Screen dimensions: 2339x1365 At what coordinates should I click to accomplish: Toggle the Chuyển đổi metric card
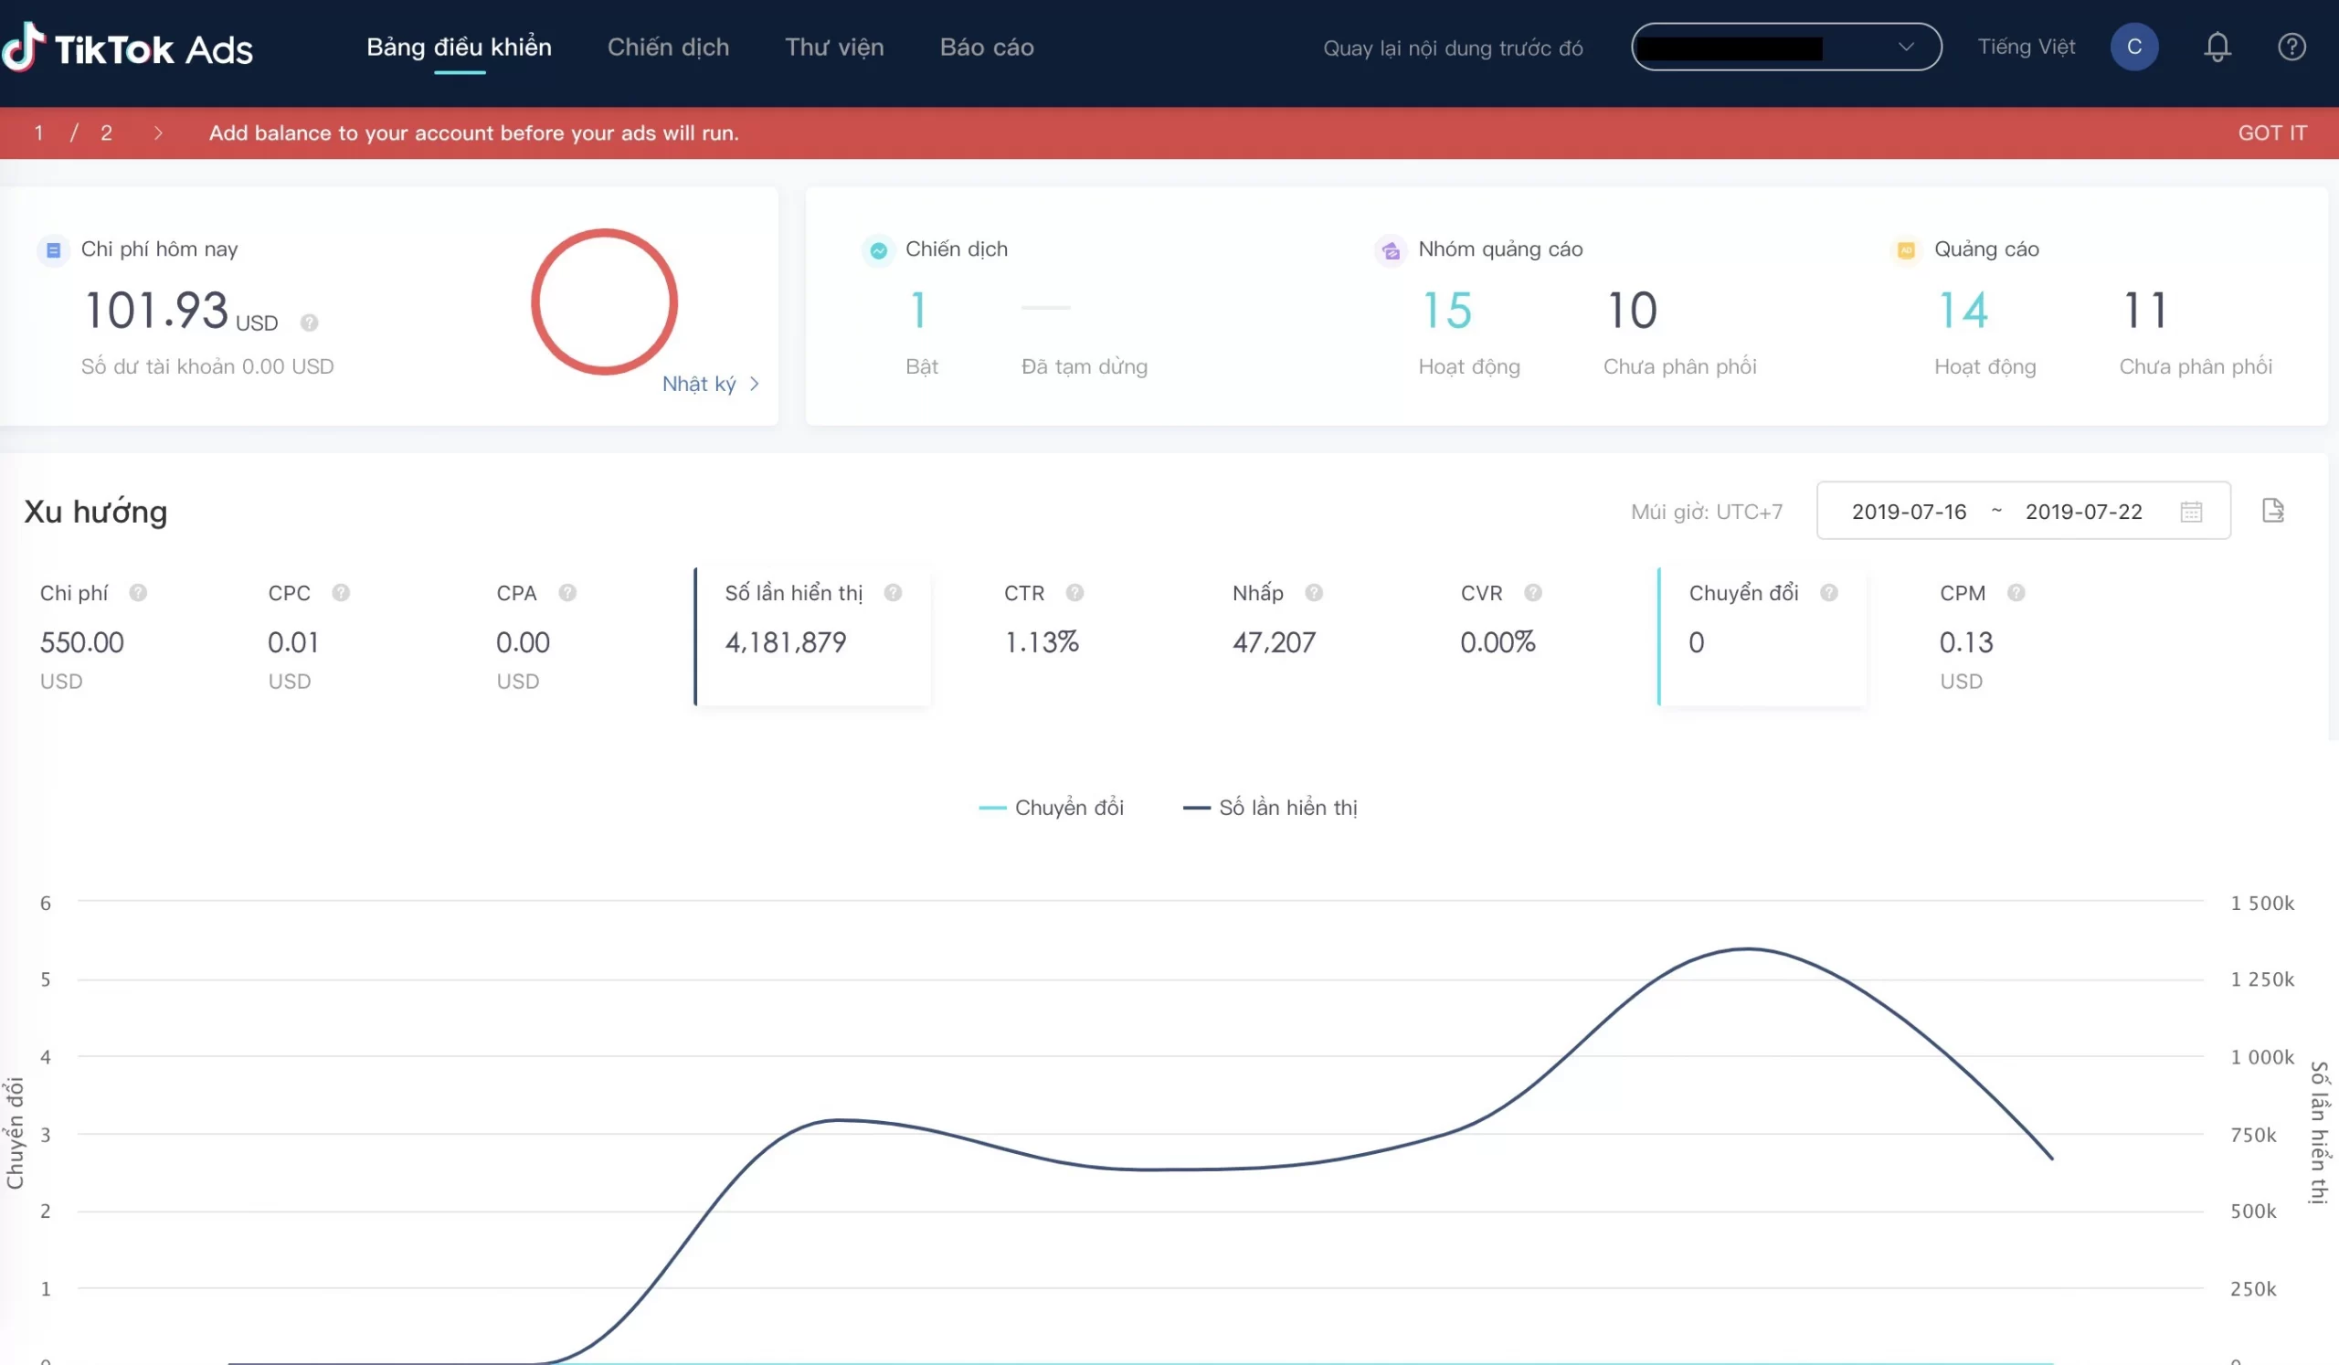tap(1761, 637)
